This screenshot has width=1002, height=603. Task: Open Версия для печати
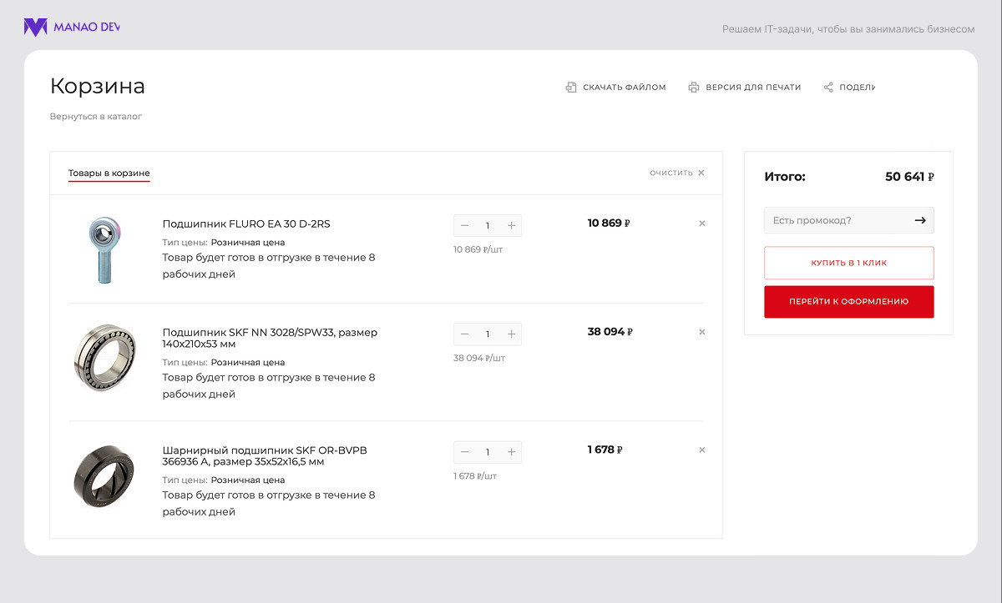(x=753, y=88)
